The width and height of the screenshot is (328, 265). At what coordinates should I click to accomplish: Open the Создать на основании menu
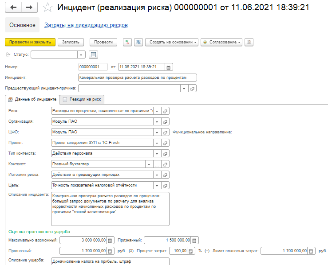tap(171, 42)
